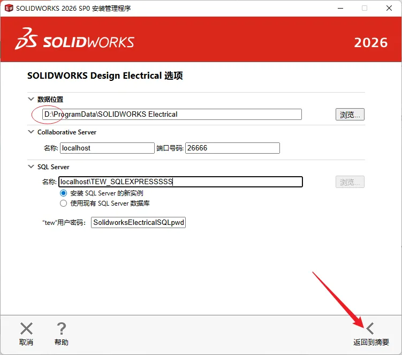Click the SOLIDWORKS title bar app icon
The height and width of the screenshot is (355, 402).
(9, 8)
